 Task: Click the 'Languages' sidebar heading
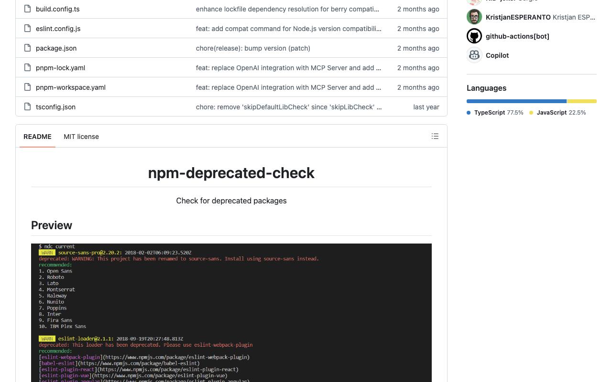(486, 88)
